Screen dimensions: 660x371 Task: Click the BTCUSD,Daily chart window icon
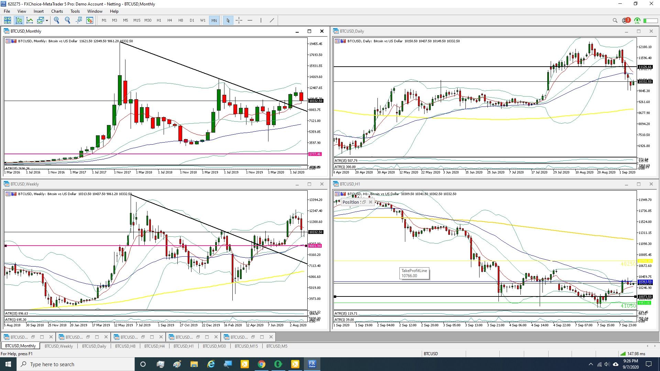[x=336, y=31]
